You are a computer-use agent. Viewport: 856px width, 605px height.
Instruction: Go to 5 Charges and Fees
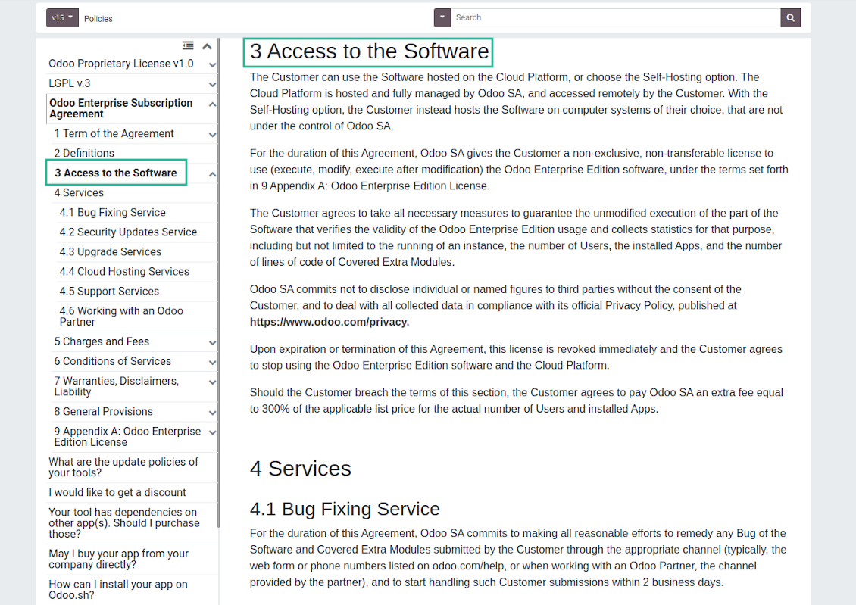(x=102, y=341)
